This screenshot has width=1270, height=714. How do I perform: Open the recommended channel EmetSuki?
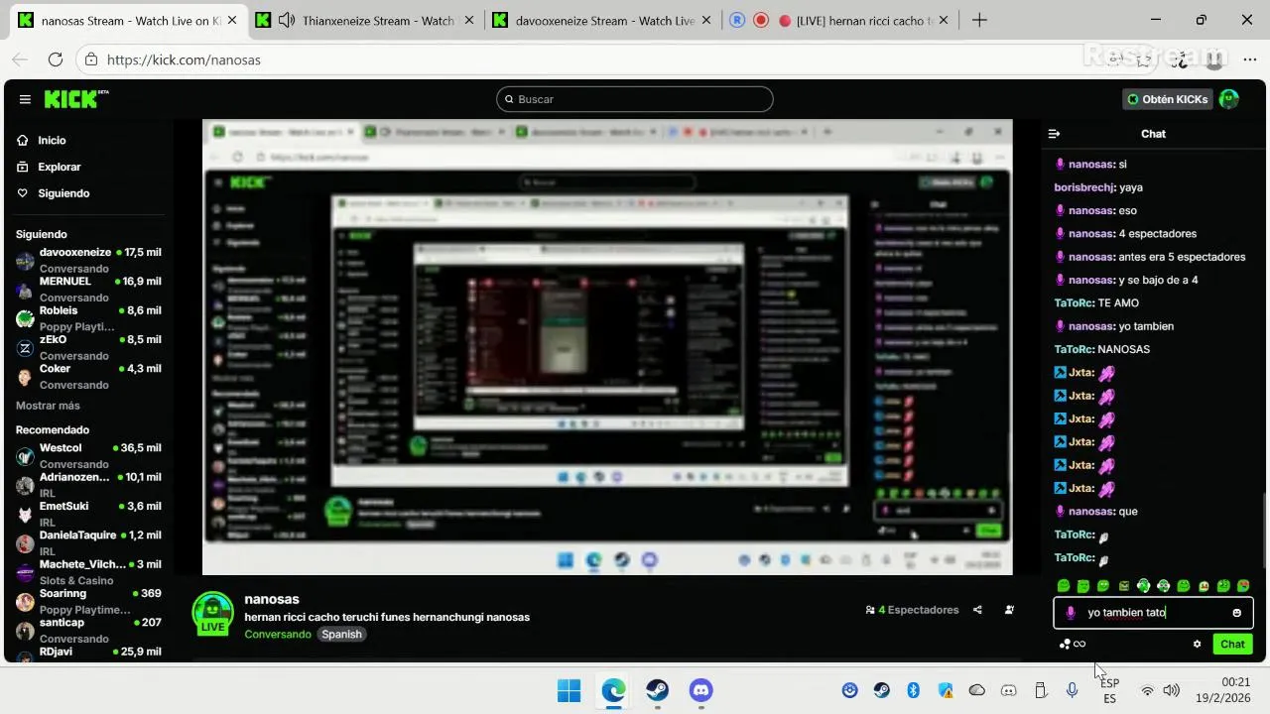point(87,514)
